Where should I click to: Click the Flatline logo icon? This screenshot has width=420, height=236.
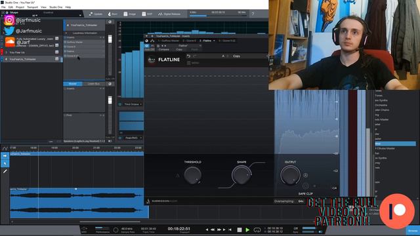pos(152,60)
